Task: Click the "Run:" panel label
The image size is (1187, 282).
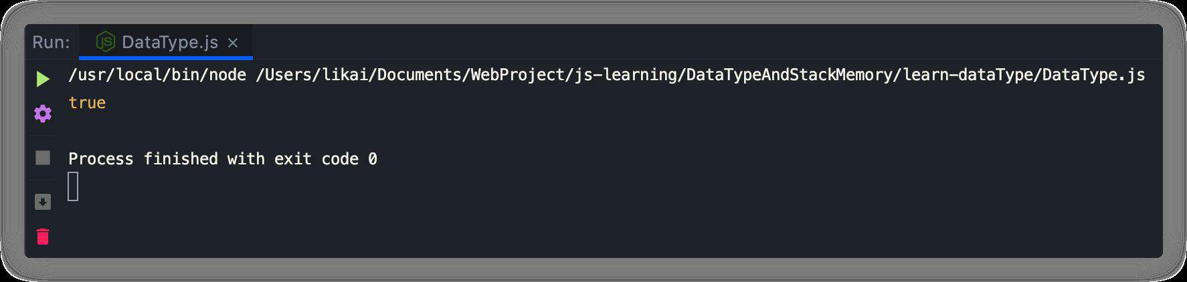Action: click(51, 42)
